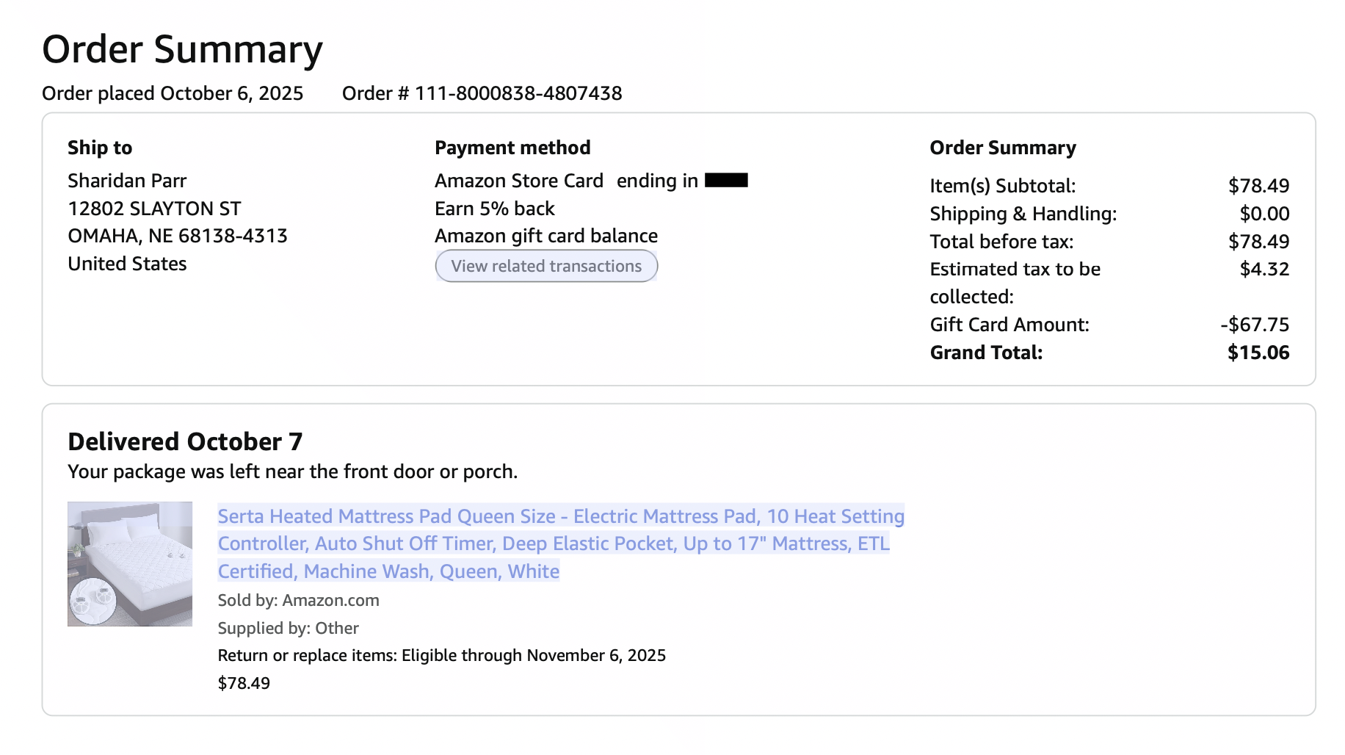
Task: Click the 12802 SLAYTON ST address line
Action: [x=154, y=209]
